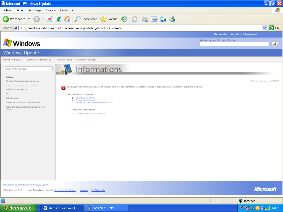Open the Fichier menu
Viewport: 283px width, 212px height.
[x=7, y=10]
